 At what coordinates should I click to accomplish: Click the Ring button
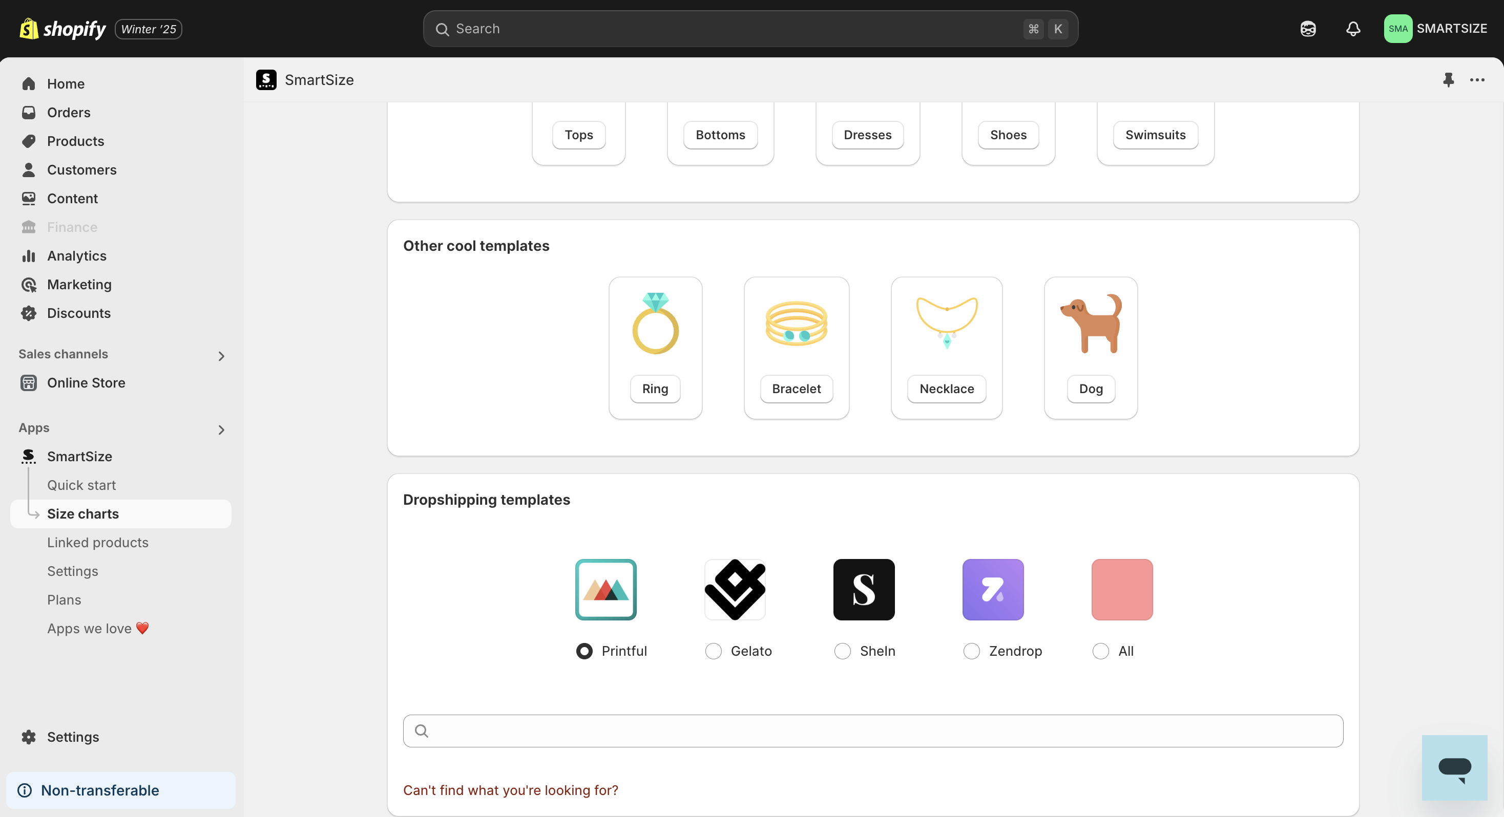pyautogui.click(x=655, y=389)
